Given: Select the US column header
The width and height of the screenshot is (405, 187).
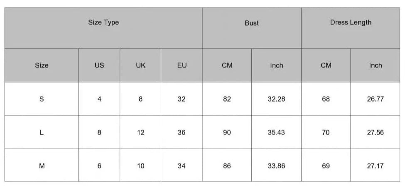Looking at the screenshot, I should click(99, 66).
